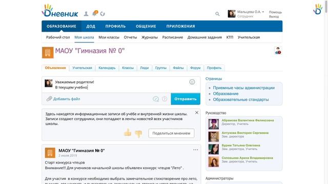Screen dimensions: 328x184
Task: Open Расписание submenu item
Action: 173,37
